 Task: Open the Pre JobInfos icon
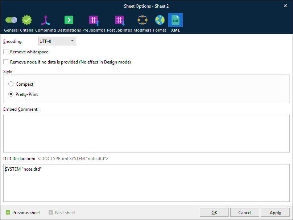coord(94,20)
